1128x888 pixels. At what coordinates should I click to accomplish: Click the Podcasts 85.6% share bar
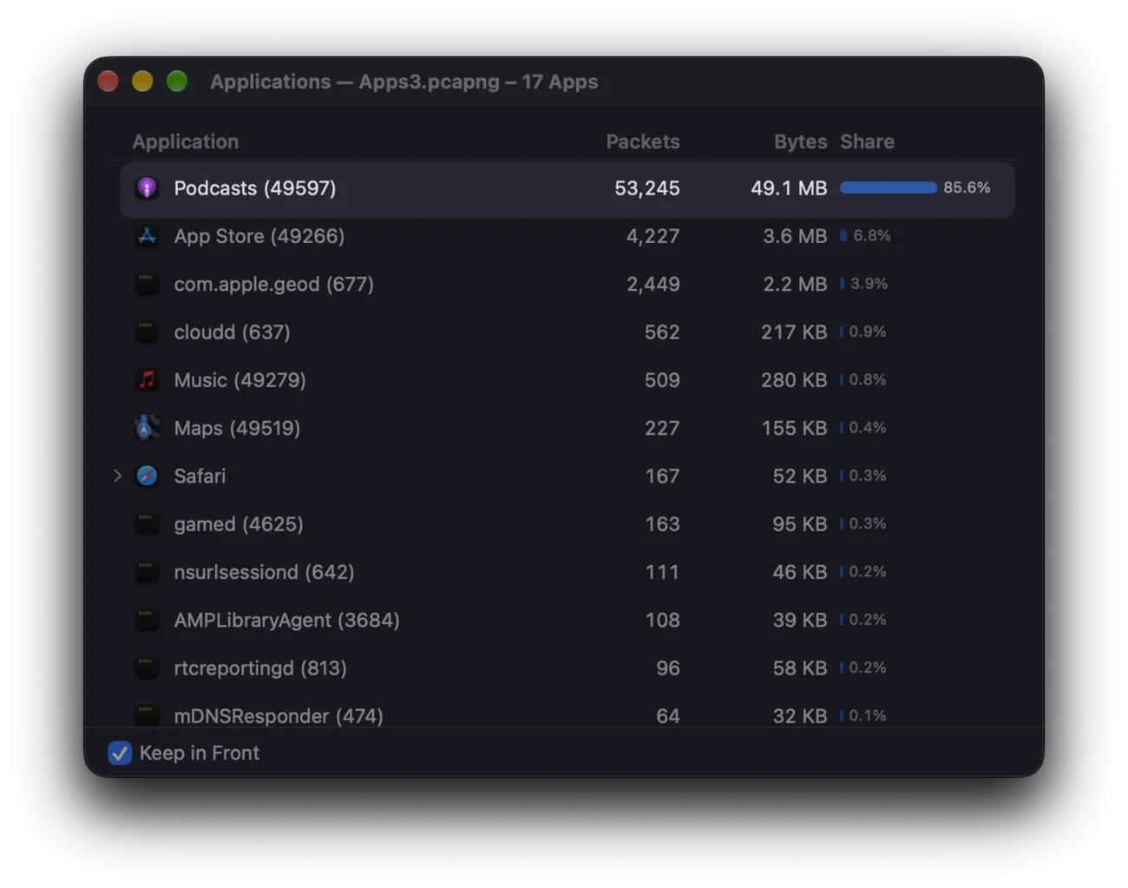tap(889, 187)
